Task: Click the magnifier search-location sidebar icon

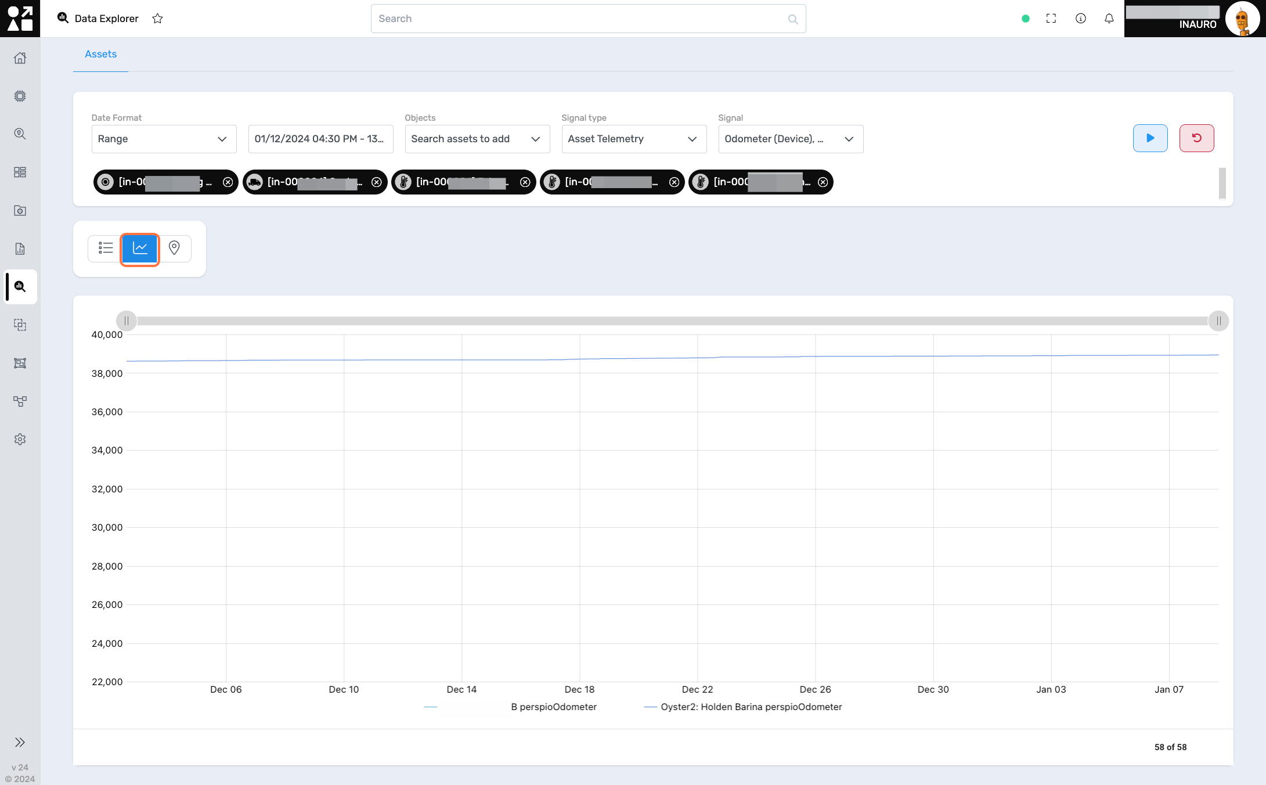Action: coord(20,134)
